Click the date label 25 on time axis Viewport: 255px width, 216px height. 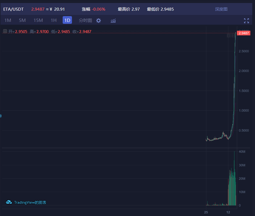tap(206, 212)
